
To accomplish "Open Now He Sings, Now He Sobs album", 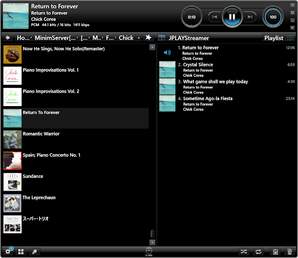I will click(75, 54).
